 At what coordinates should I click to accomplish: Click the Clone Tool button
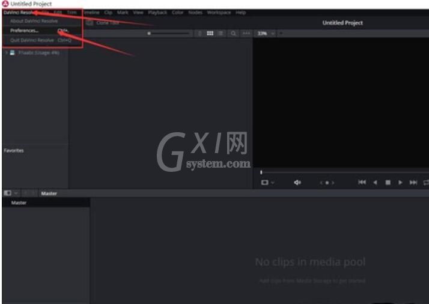tap(103, 23)
